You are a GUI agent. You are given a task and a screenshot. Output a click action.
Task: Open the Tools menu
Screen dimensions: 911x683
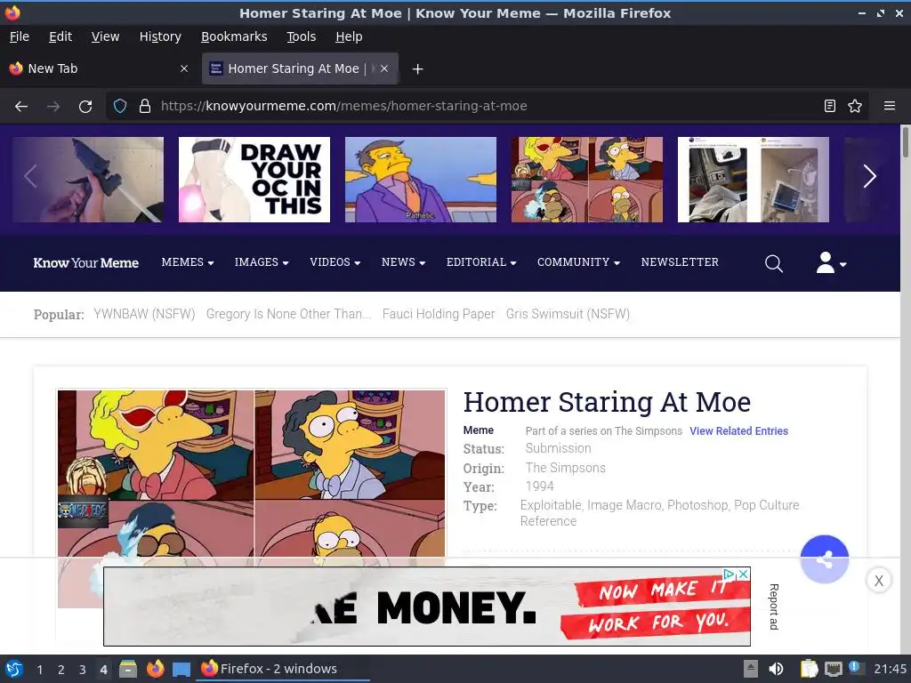pyautogui.click(x=301, y=36)
